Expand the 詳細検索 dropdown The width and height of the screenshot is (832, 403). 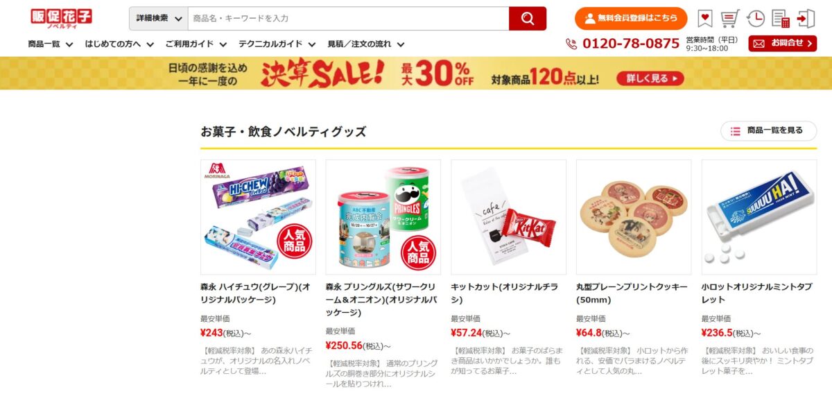click(159, 19)
